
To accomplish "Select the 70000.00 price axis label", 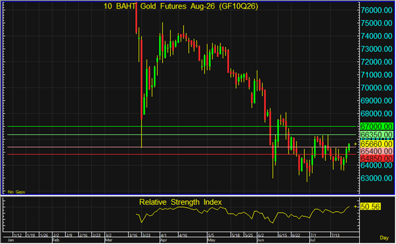I will (376, 88).
